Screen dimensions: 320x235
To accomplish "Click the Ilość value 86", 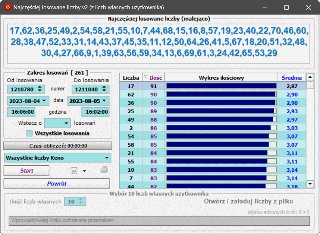I will tap(153, 128).
